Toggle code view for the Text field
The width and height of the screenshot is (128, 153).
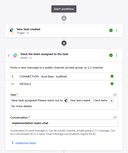115,94
